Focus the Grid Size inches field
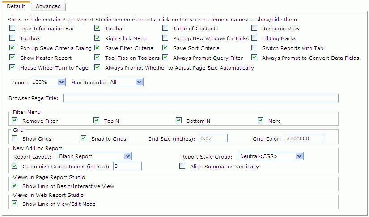Screen dimensions: 369x217 (x=213, y=138)
